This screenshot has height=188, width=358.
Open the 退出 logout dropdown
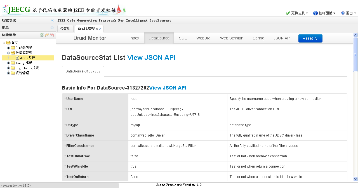click(348, 13)
